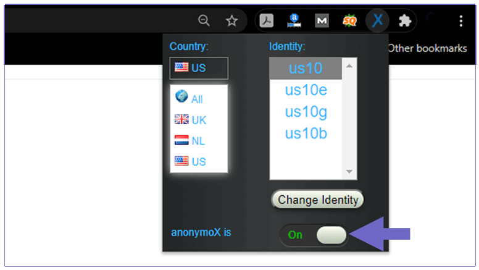Open the SQ extension icon
This screenshot has height=270, width=479.
[x=349, y=21]
